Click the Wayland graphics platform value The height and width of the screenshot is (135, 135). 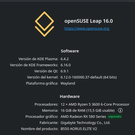[68, 83]
